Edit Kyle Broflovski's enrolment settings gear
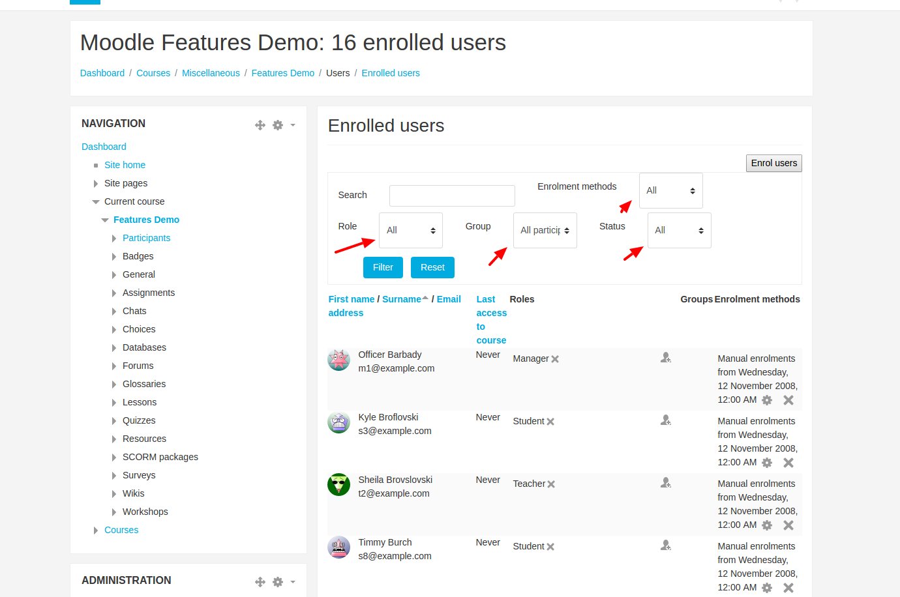Image resolution: width=900 pixels, height=597 pixels. pos(767,463)
